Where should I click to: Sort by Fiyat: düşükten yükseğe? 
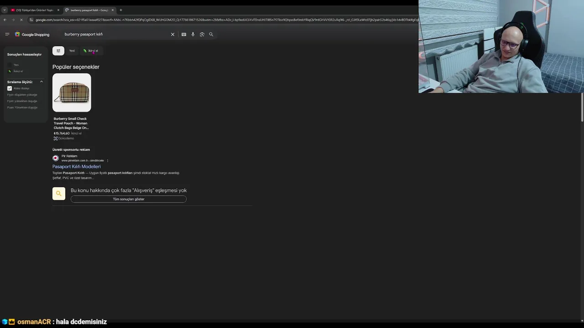22,95
